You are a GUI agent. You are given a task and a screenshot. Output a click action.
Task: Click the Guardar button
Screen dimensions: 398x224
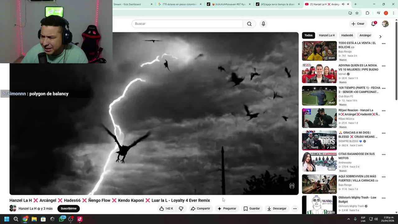[x=252, y=208]
